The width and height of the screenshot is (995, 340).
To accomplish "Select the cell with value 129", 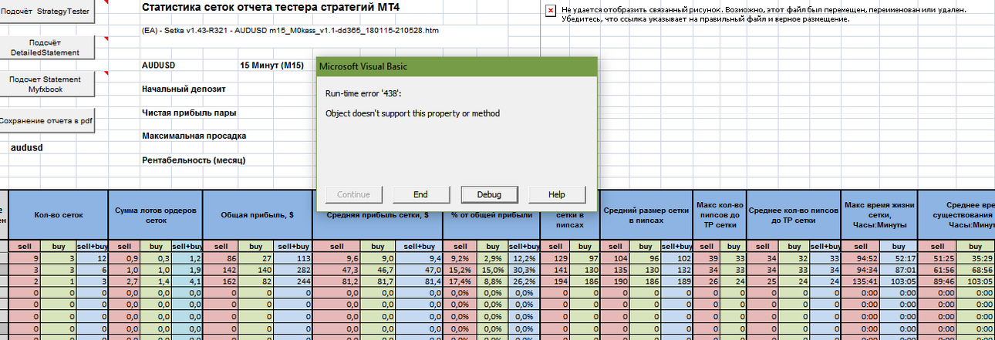I will (x=554, y=258).
